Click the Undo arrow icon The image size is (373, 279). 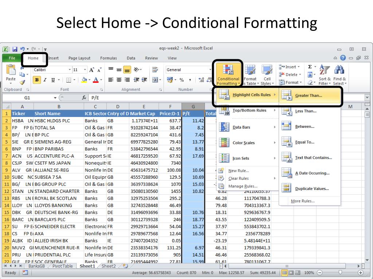click(23, 49)
